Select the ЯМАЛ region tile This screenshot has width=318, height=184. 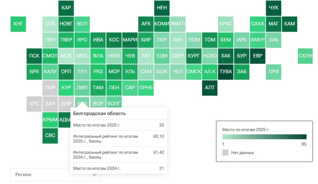(178, 24)
